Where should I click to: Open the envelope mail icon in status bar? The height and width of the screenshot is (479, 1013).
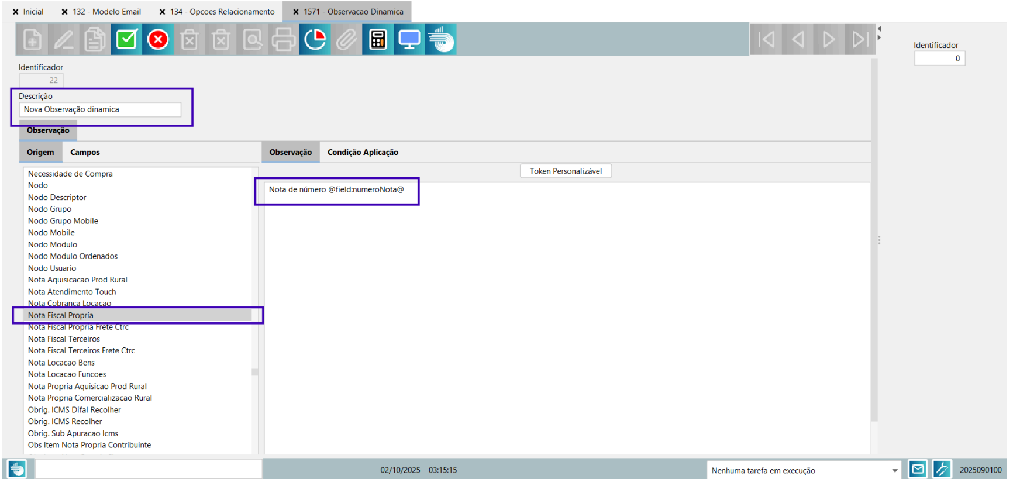(918, 469)
